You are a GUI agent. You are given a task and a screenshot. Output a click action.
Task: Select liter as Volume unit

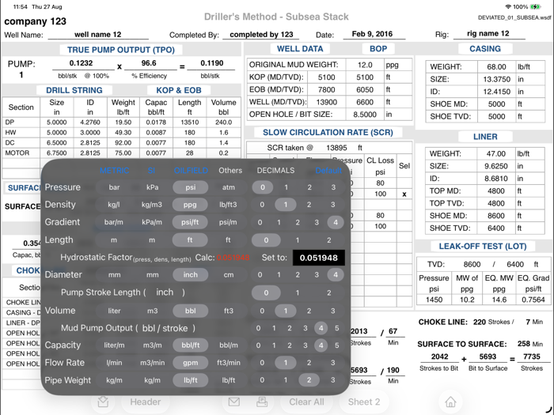114,311
